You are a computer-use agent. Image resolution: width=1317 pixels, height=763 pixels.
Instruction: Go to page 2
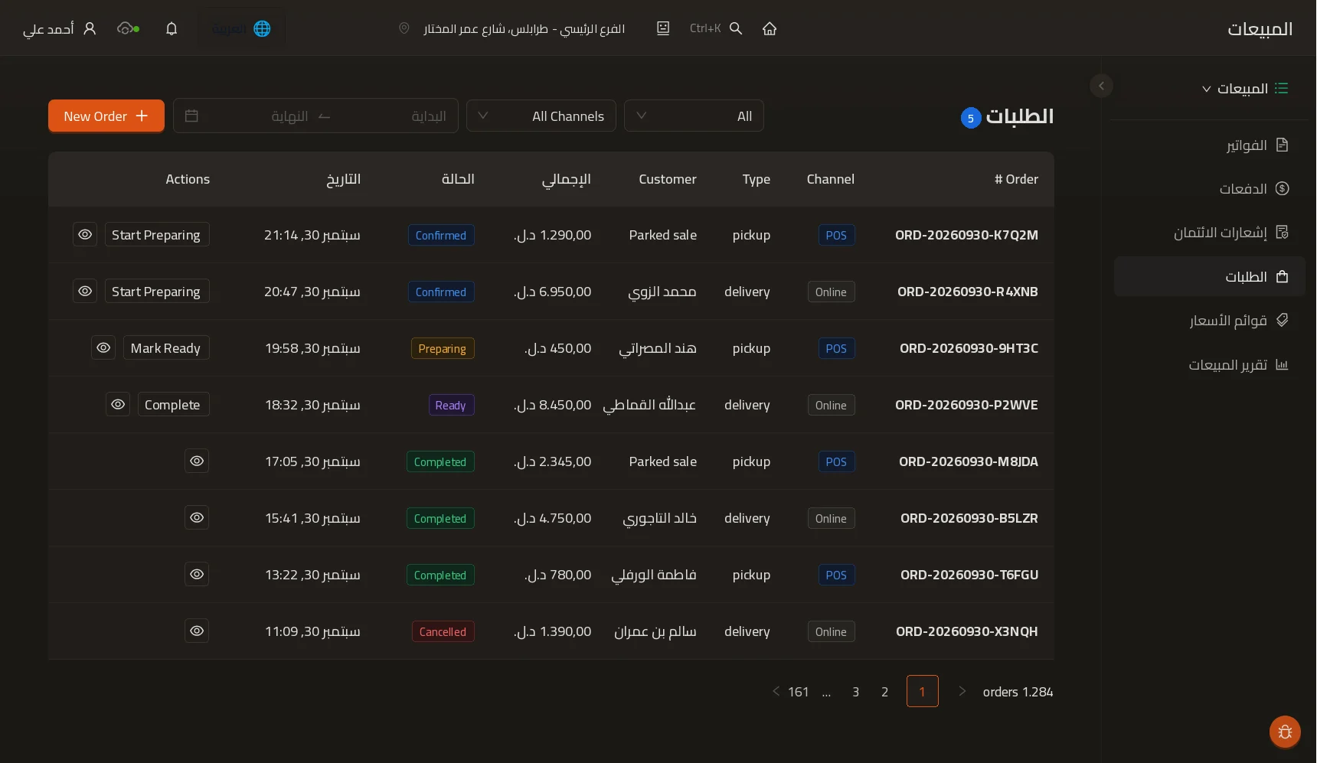tap(884, 691)
